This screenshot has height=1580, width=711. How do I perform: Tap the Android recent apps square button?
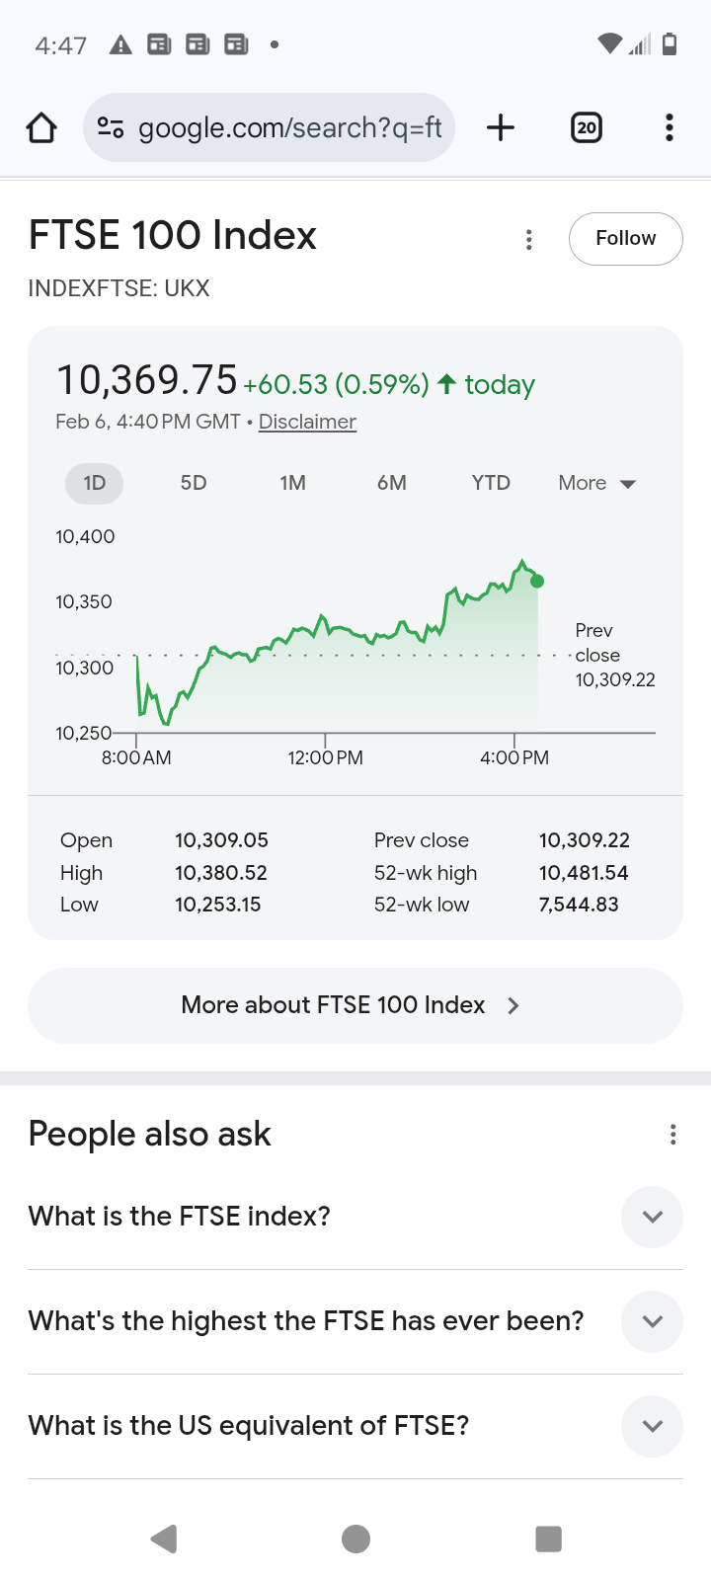pos(548,1539)
